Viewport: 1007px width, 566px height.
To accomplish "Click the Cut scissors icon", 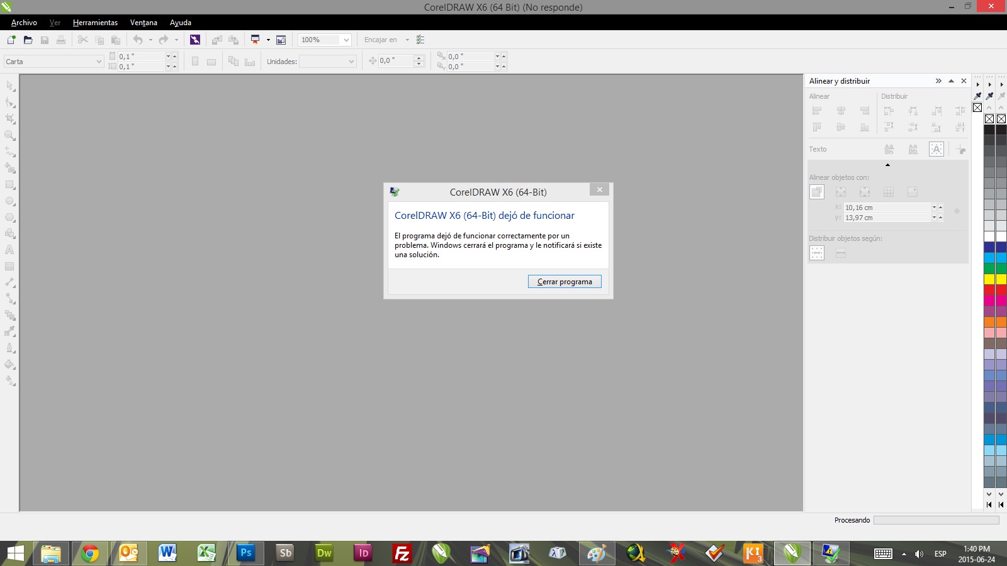I will click(x=83, y=40).
